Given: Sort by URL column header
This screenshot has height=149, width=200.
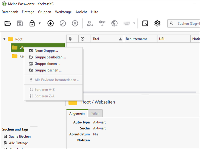Looking at the screenshot, I should (174, 39).
